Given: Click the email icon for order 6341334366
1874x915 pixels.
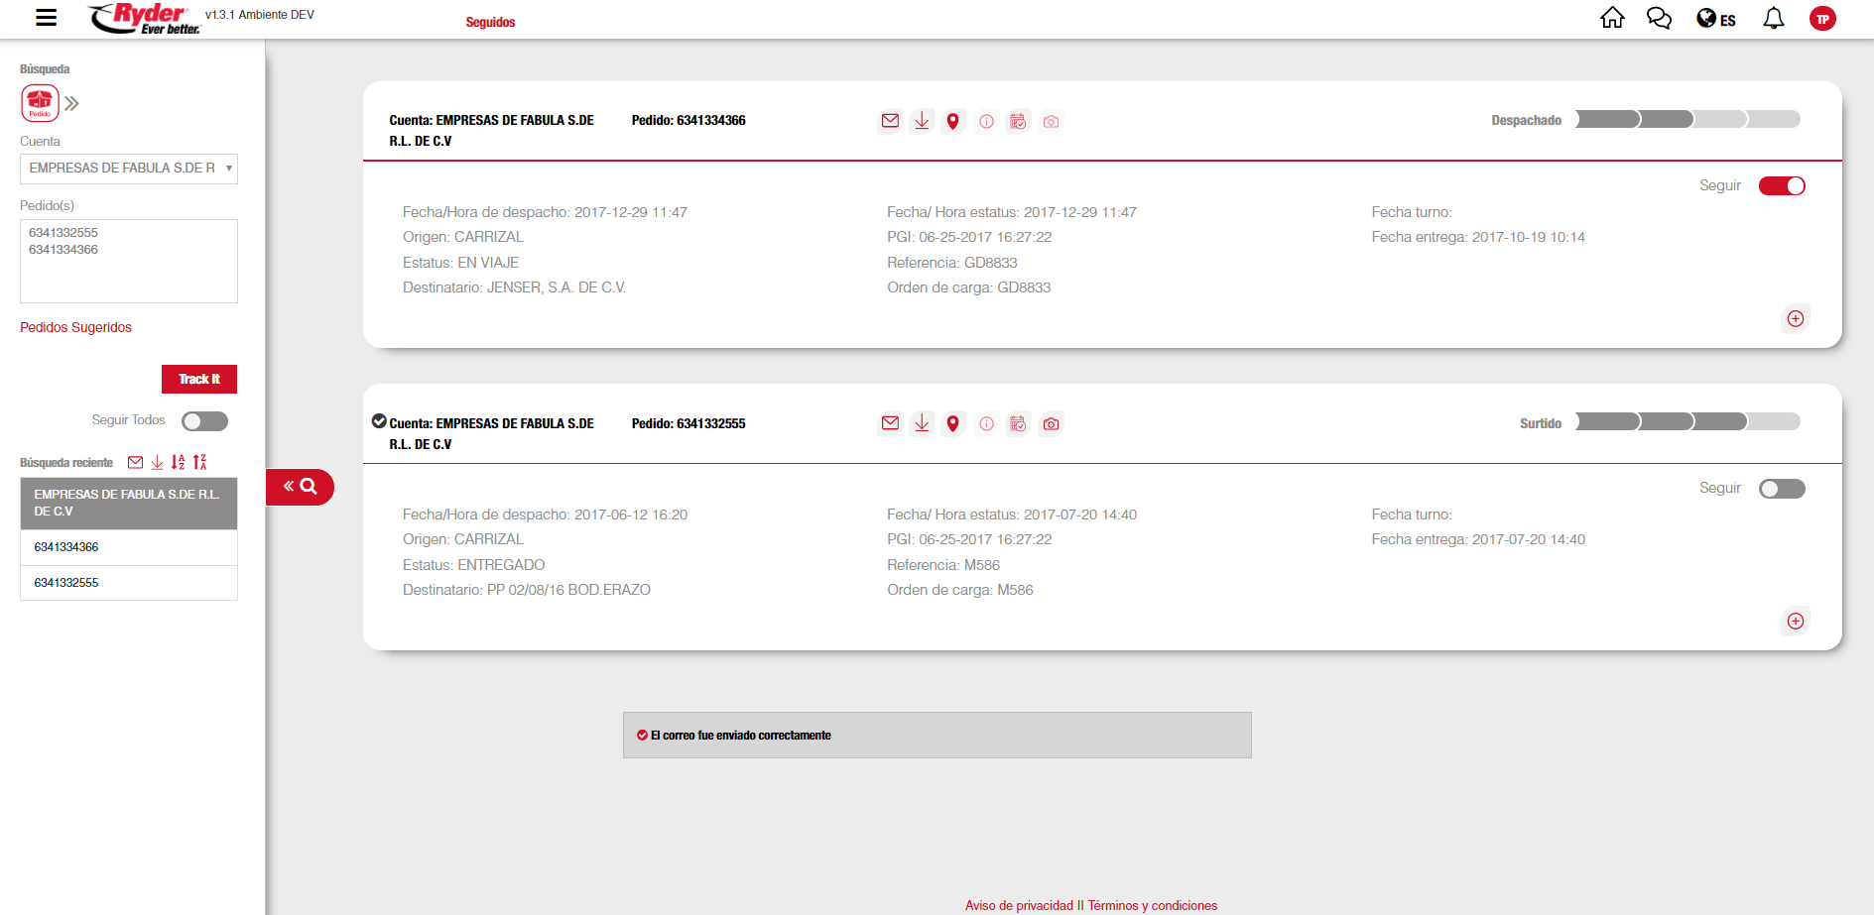Looking at the screenshot, I should 890,121.
